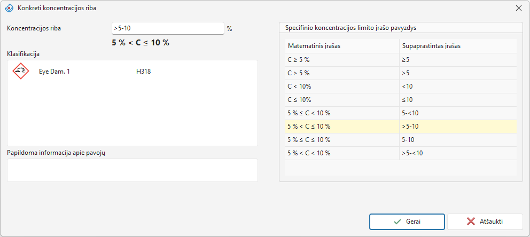Image resolution: width=530 pixels, height=237 pixels.
Task: Select the row C ≥ 5 %
Action: (401, 59)
